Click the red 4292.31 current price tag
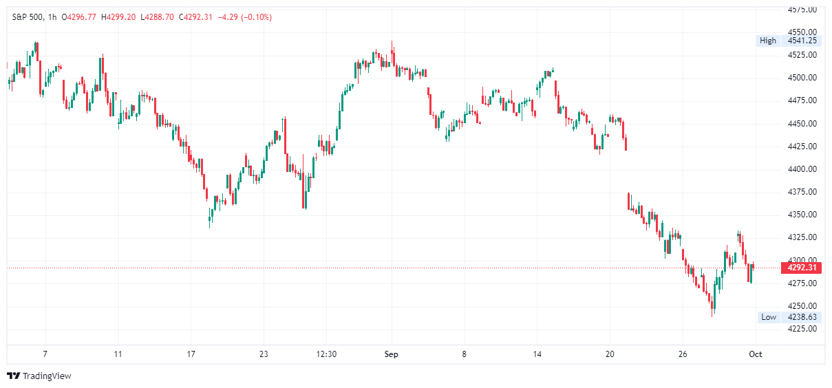This screenshot has height=388, width=832. (802, 268)
